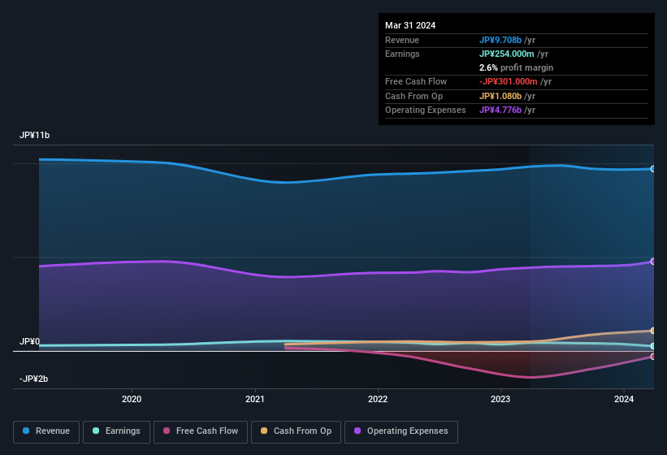Toggle the Free Cash Flow legend button

coord(201,431)
